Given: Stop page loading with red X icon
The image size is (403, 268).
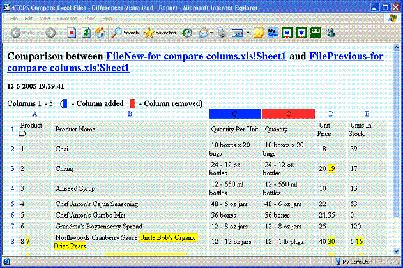Looking at the screenshot, I should tap(72, 33).
